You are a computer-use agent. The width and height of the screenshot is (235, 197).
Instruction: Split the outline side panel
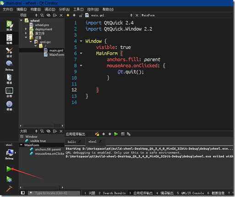[55, 131]
